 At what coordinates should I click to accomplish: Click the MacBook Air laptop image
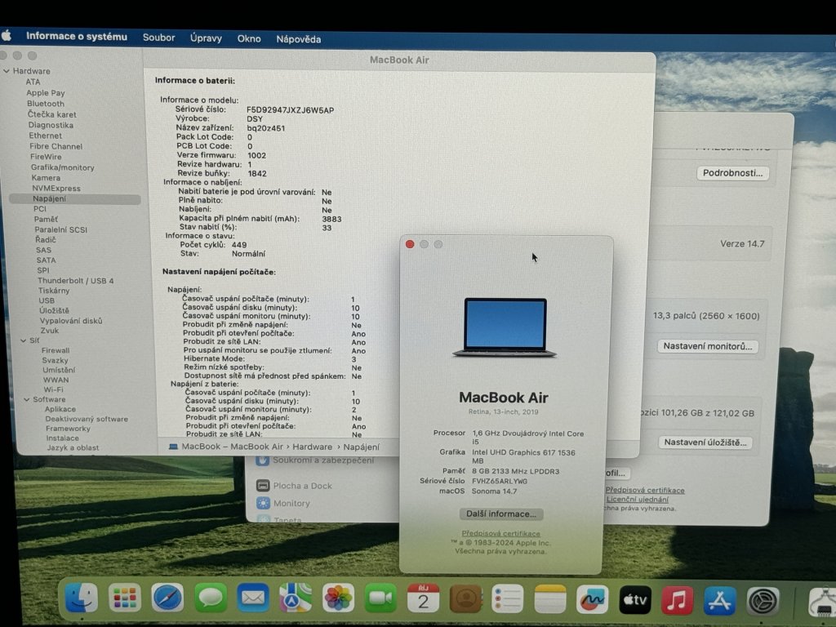(505, 327)
